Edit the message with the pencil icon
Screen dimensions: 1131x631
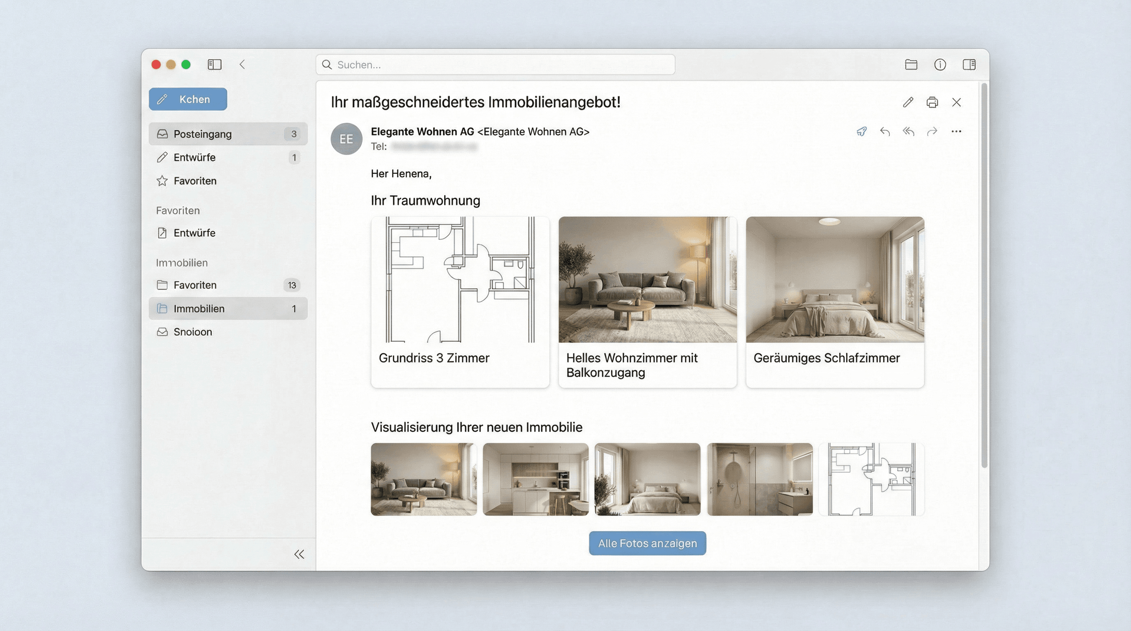coord(908,102)
